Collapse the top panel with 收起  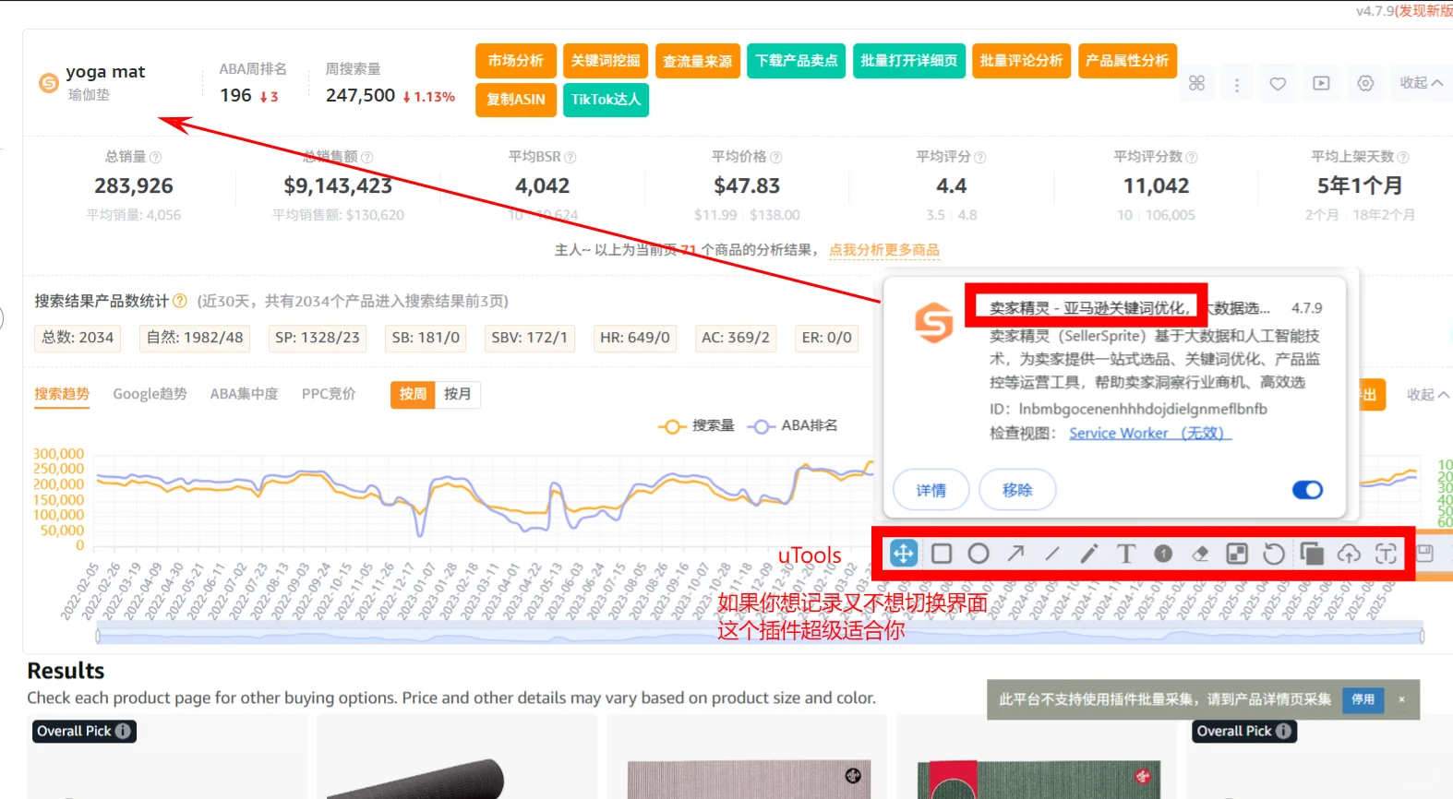(x=1421, y=83)
